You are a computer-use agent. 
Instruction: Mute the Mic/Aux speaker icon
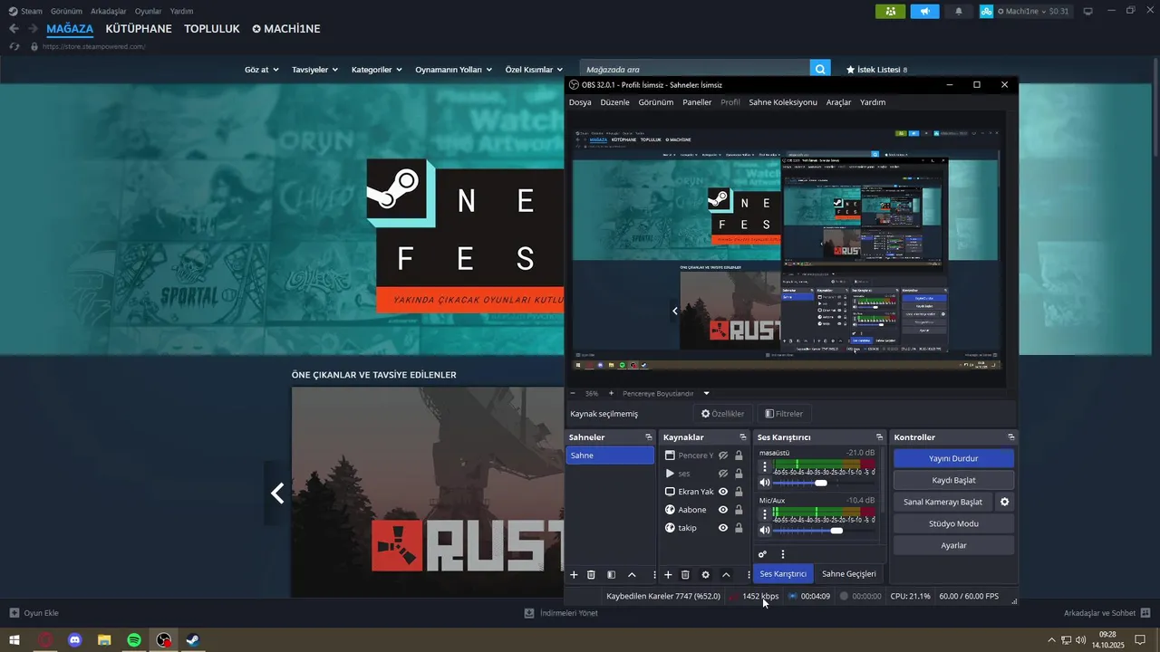pos(765,530)
